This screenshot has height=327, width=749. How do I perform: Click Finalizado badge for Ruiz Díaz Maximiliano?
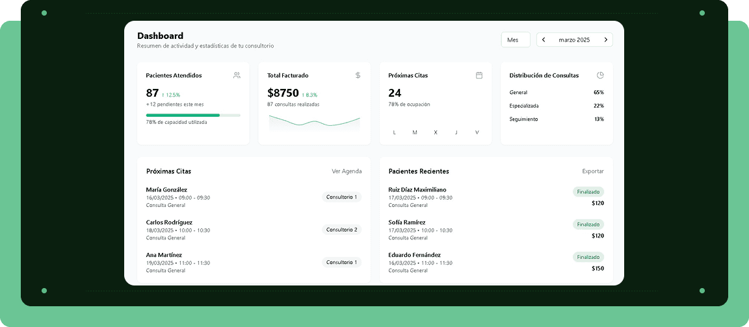coord(588,191)
